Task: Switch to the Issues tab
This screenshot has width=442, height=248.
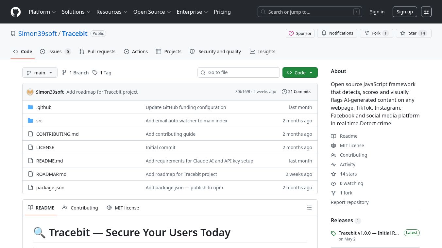Action: (55, 52)
